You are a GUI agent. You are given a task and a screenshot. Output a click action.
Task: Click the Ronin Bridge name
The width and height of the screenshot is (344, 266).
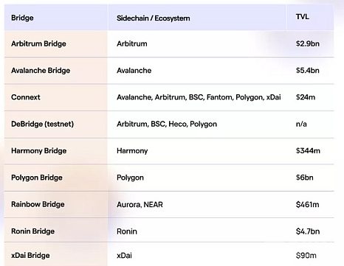click(33, 231)
